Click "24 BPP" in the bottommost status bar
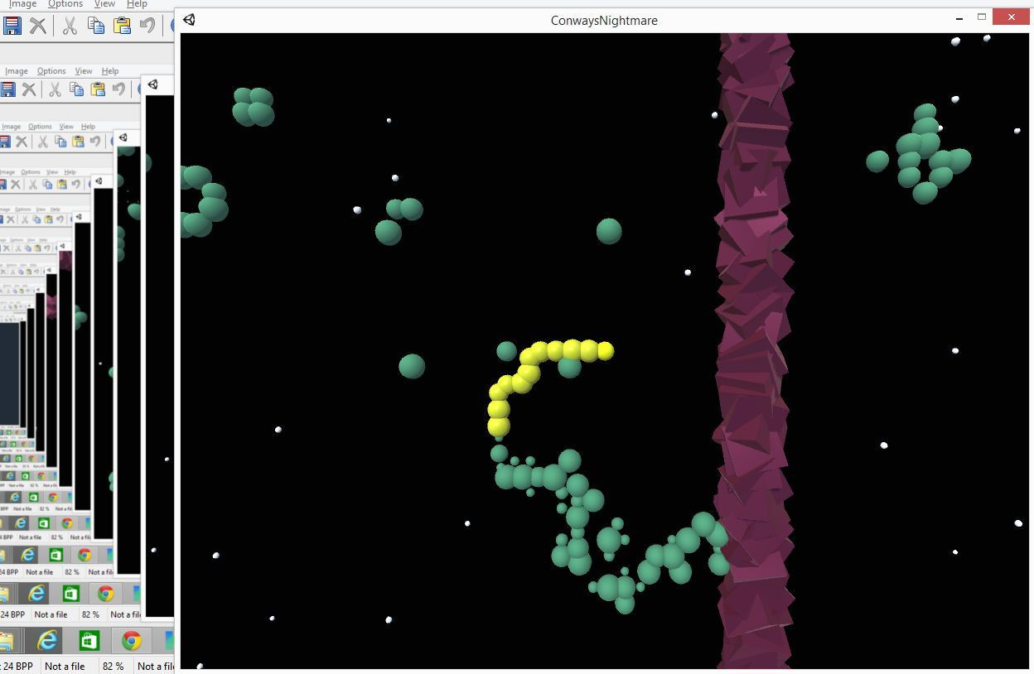 point(17,666)
